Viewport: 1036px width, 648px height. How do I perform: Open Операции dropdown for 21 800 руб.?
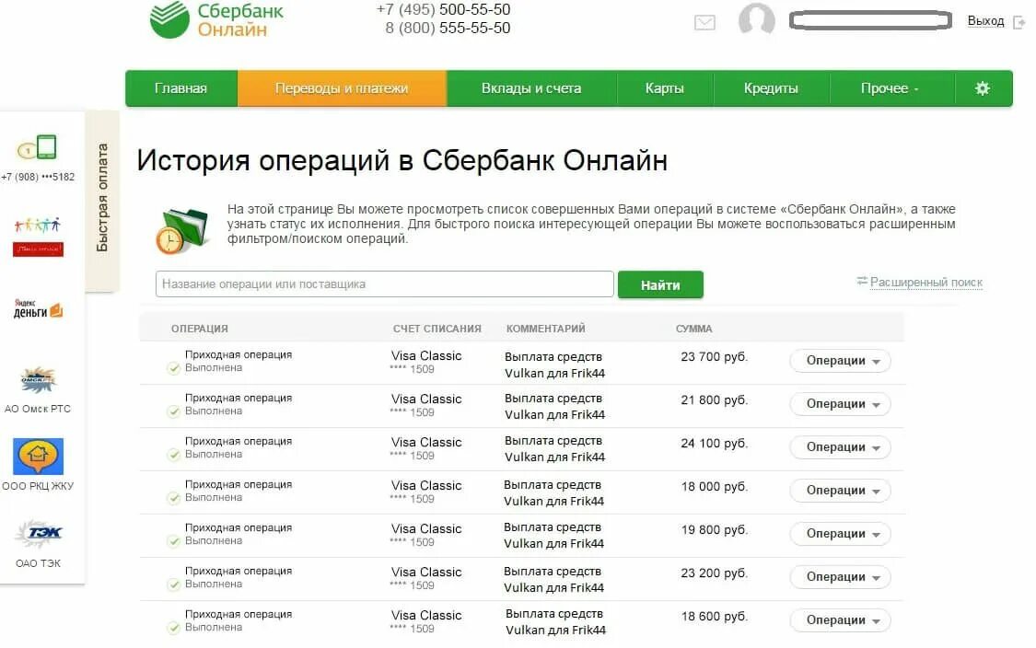pos(841,404)
